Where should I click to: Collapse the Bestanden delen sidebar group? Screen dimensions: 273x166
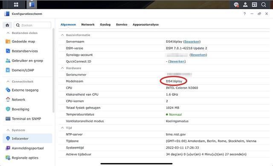(x=8, y=33)
